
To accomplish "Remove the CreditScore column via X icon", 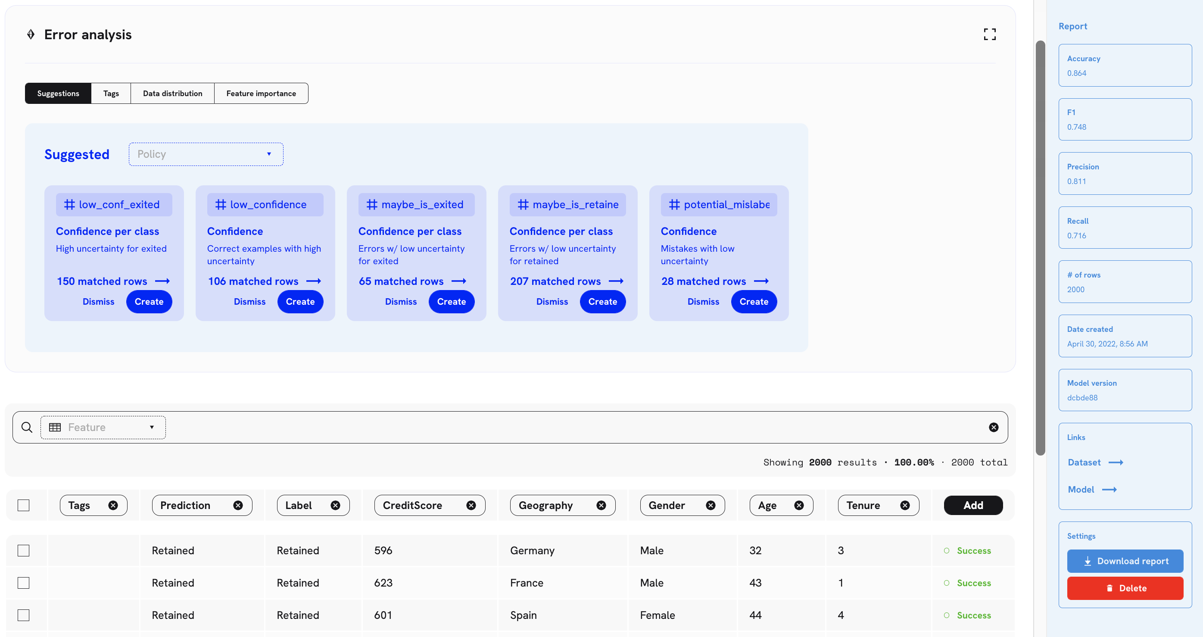I will pyautogui.click(x=471, y=505).
